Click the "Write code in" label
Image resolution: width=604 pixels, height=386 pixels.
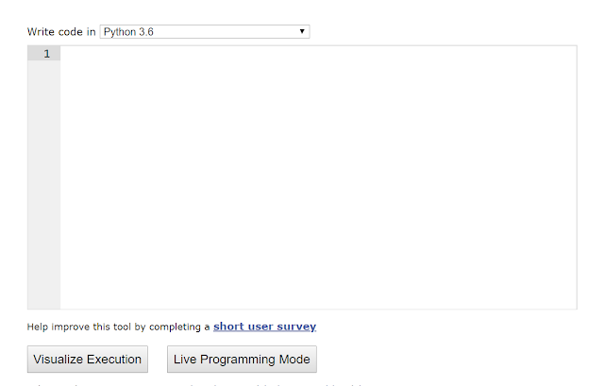point(61,31)
